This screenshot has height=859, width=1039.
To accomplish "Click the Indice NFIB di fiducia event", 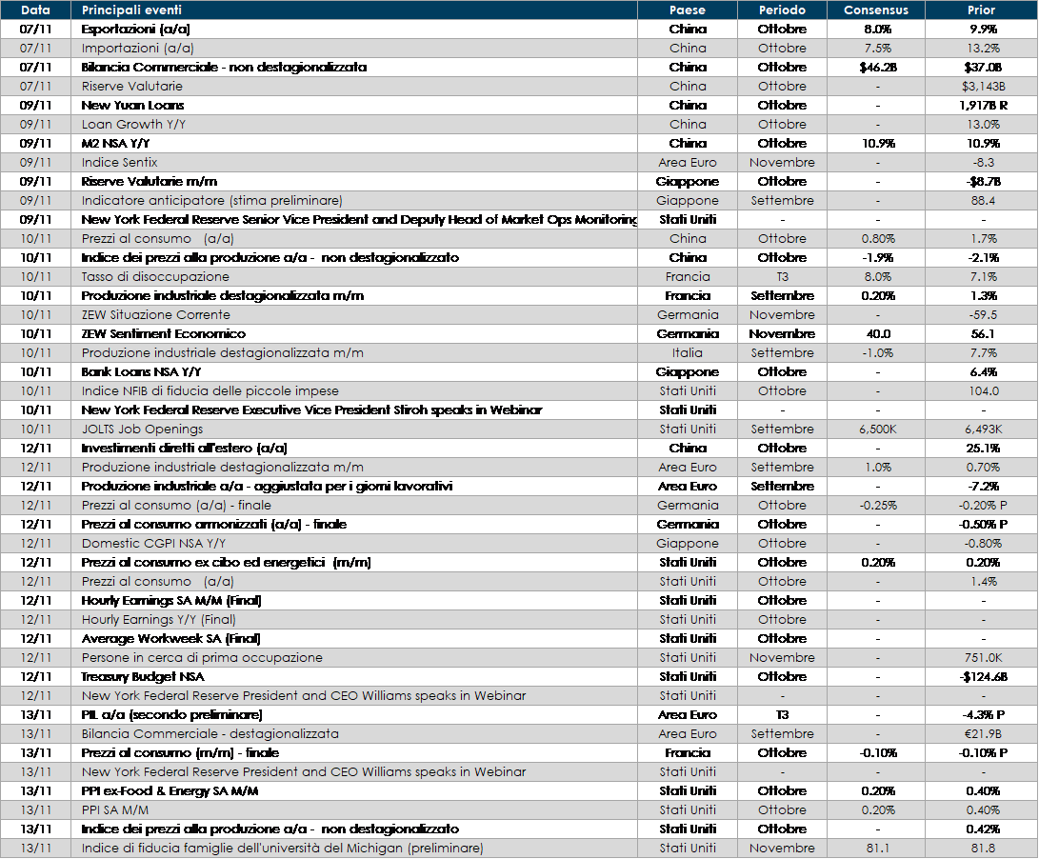I will tap(210, 391).
